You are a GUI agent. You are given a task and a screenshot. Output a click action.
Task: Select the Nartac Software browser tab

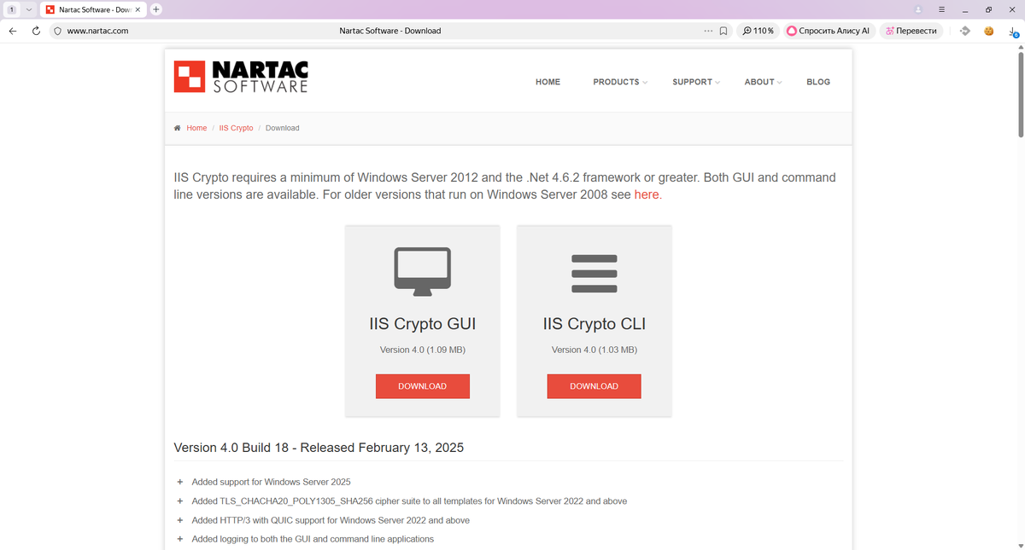click(94, 9)
